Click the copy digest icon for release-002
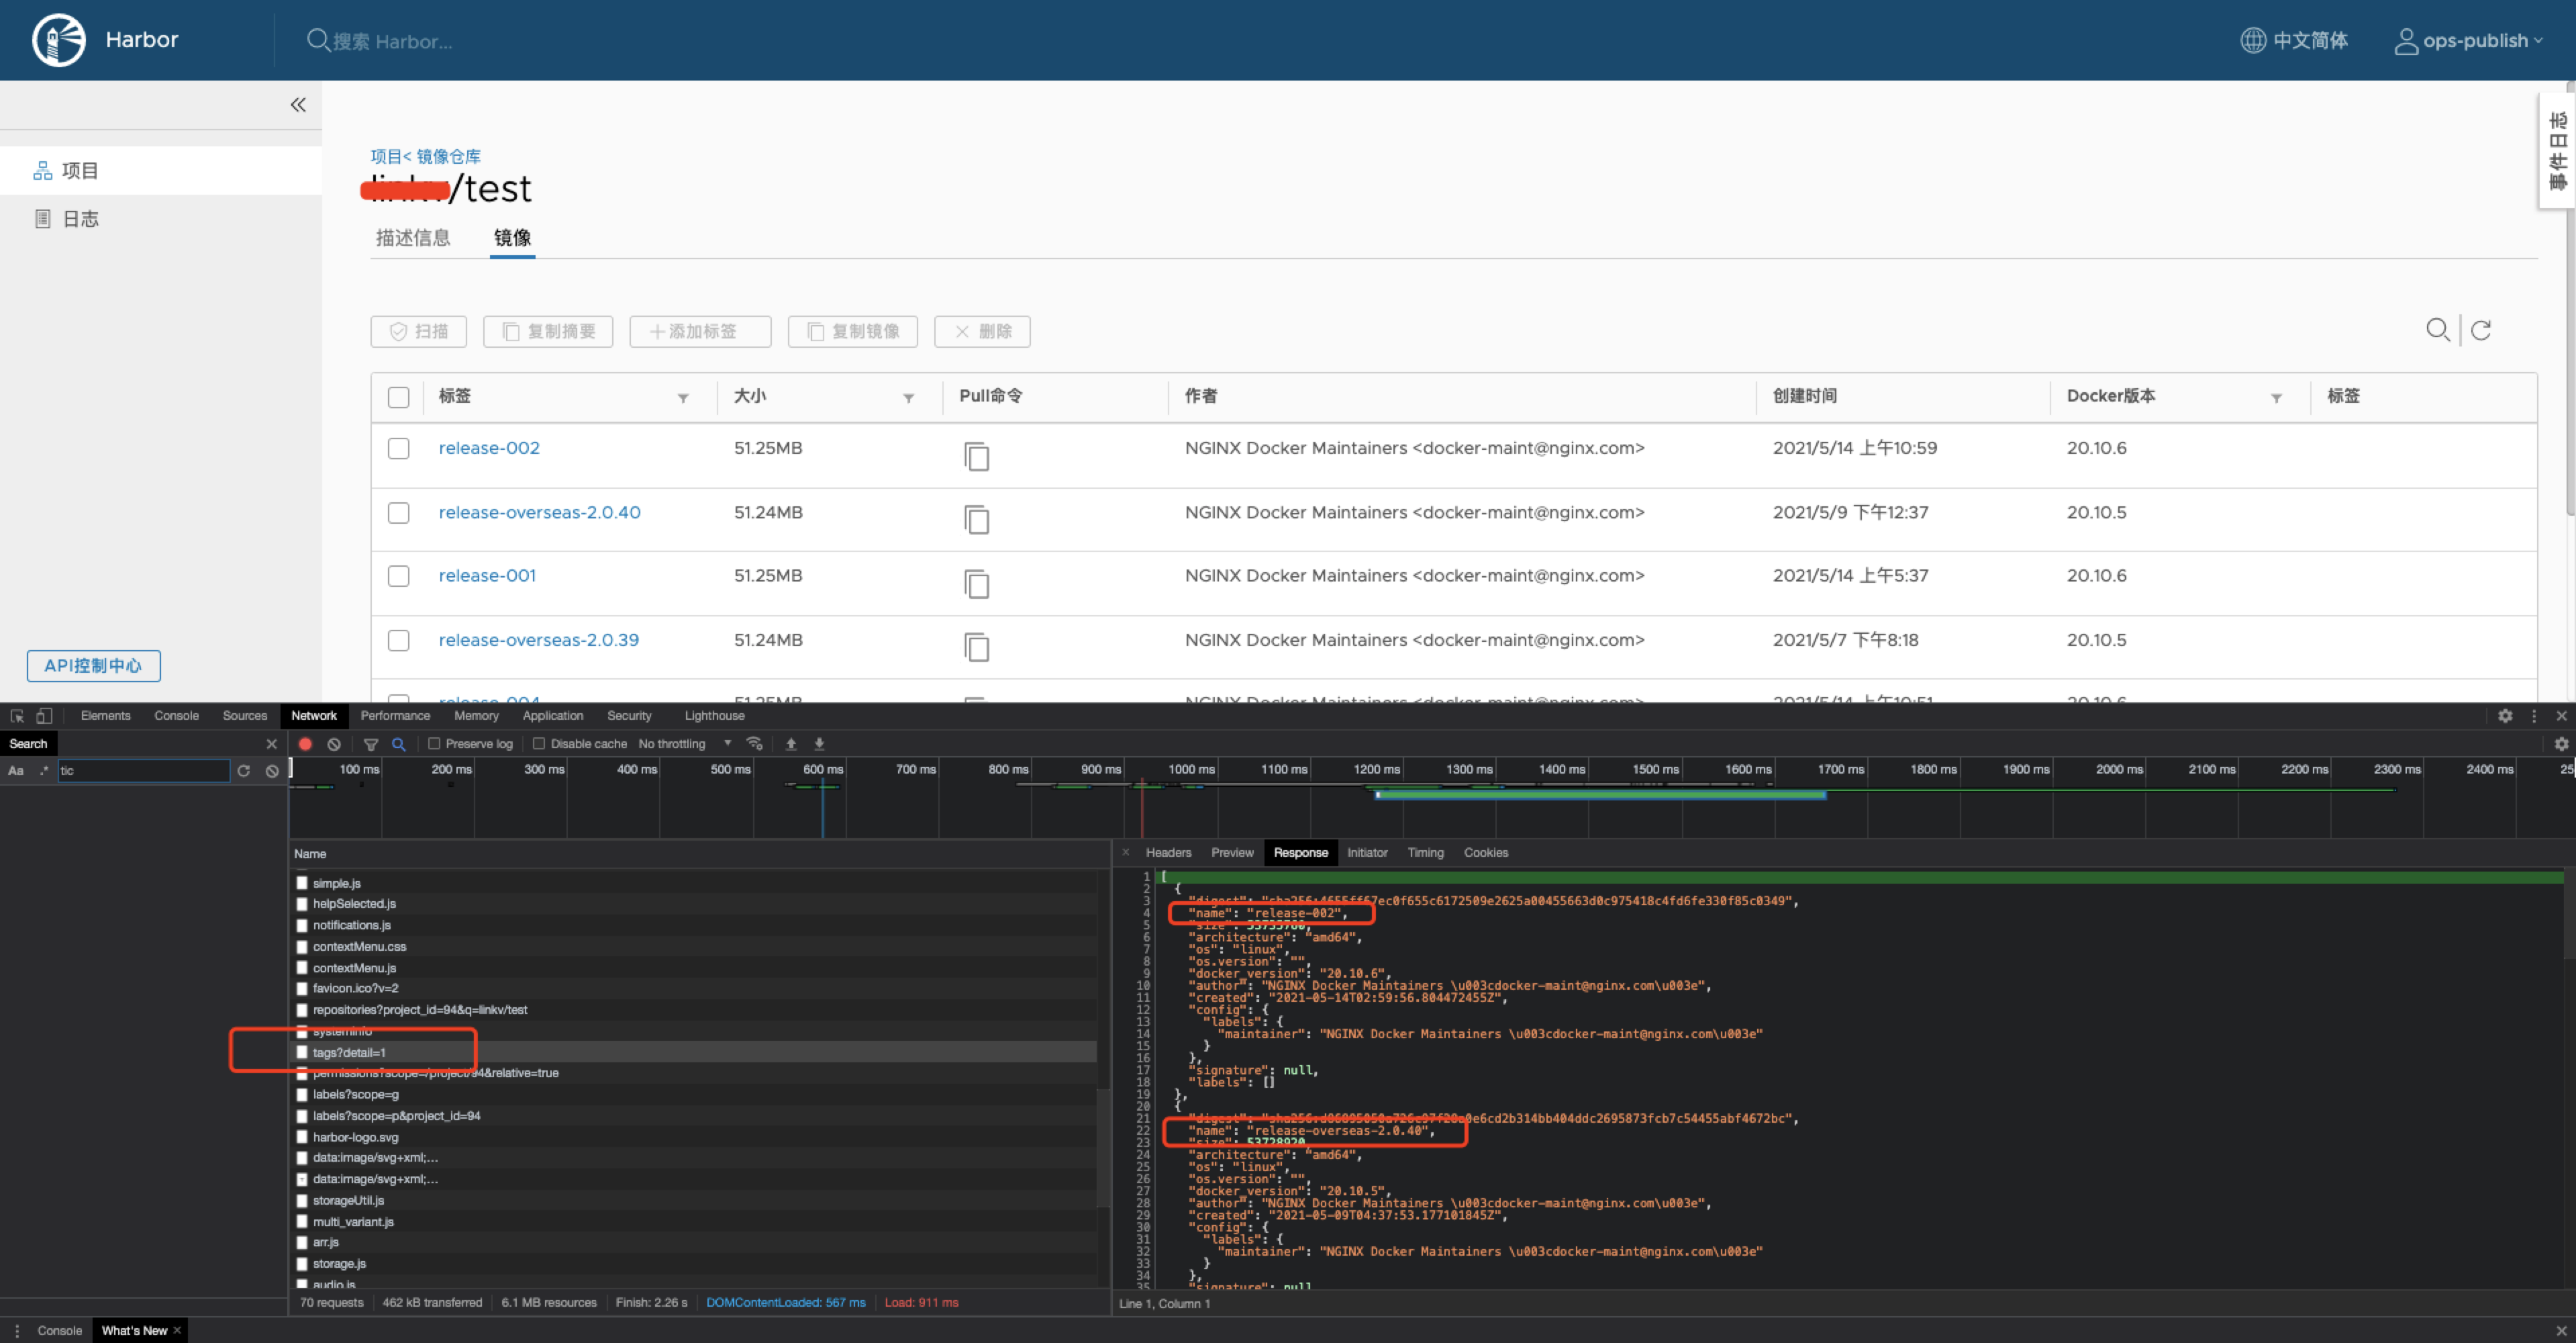The image size is (2576, 1343). click(x=980, y=452)
